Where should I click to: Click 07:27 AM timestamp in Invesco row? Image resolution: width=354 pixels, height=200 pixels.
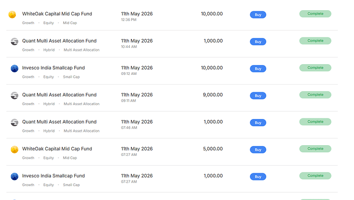129,182
